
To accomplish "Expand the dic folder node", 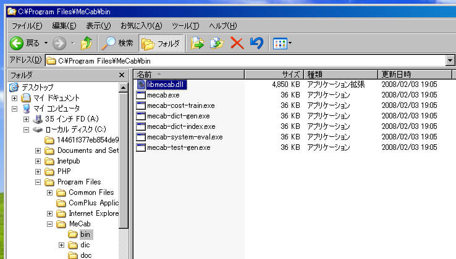I will tap(61, 245).
